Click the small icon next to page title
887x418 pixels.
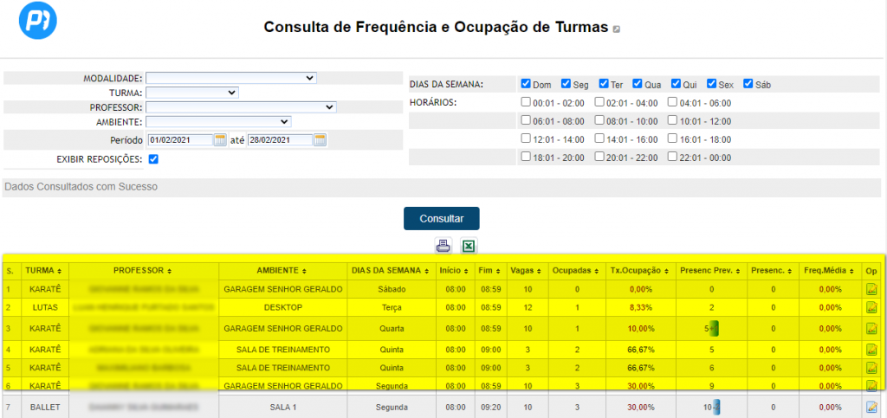[617, 29]
